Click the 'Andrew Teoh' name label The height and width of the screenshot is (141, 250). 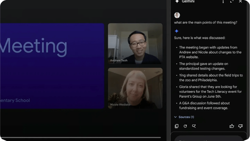[119, 60]
